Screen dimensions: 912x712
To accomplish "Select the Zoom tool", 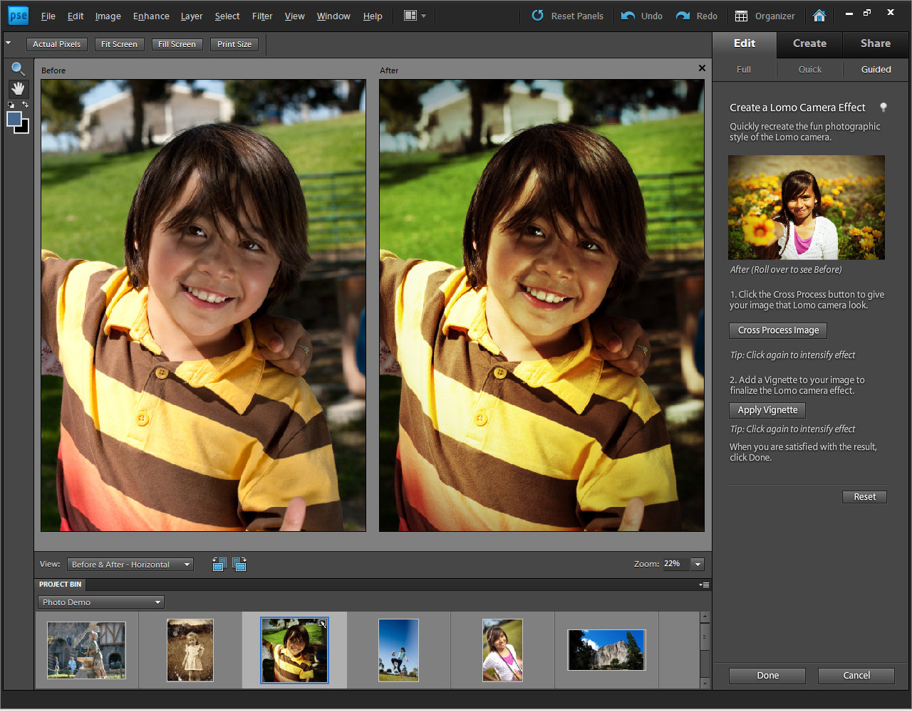I will tap(18, 69).
